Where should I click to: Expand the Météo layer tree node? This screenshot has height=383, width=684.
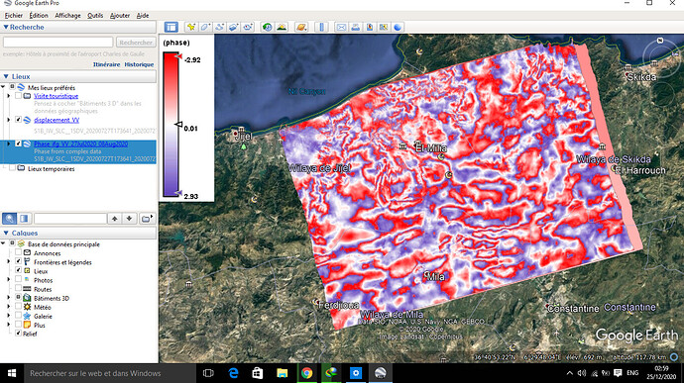(x=8, y=307)
